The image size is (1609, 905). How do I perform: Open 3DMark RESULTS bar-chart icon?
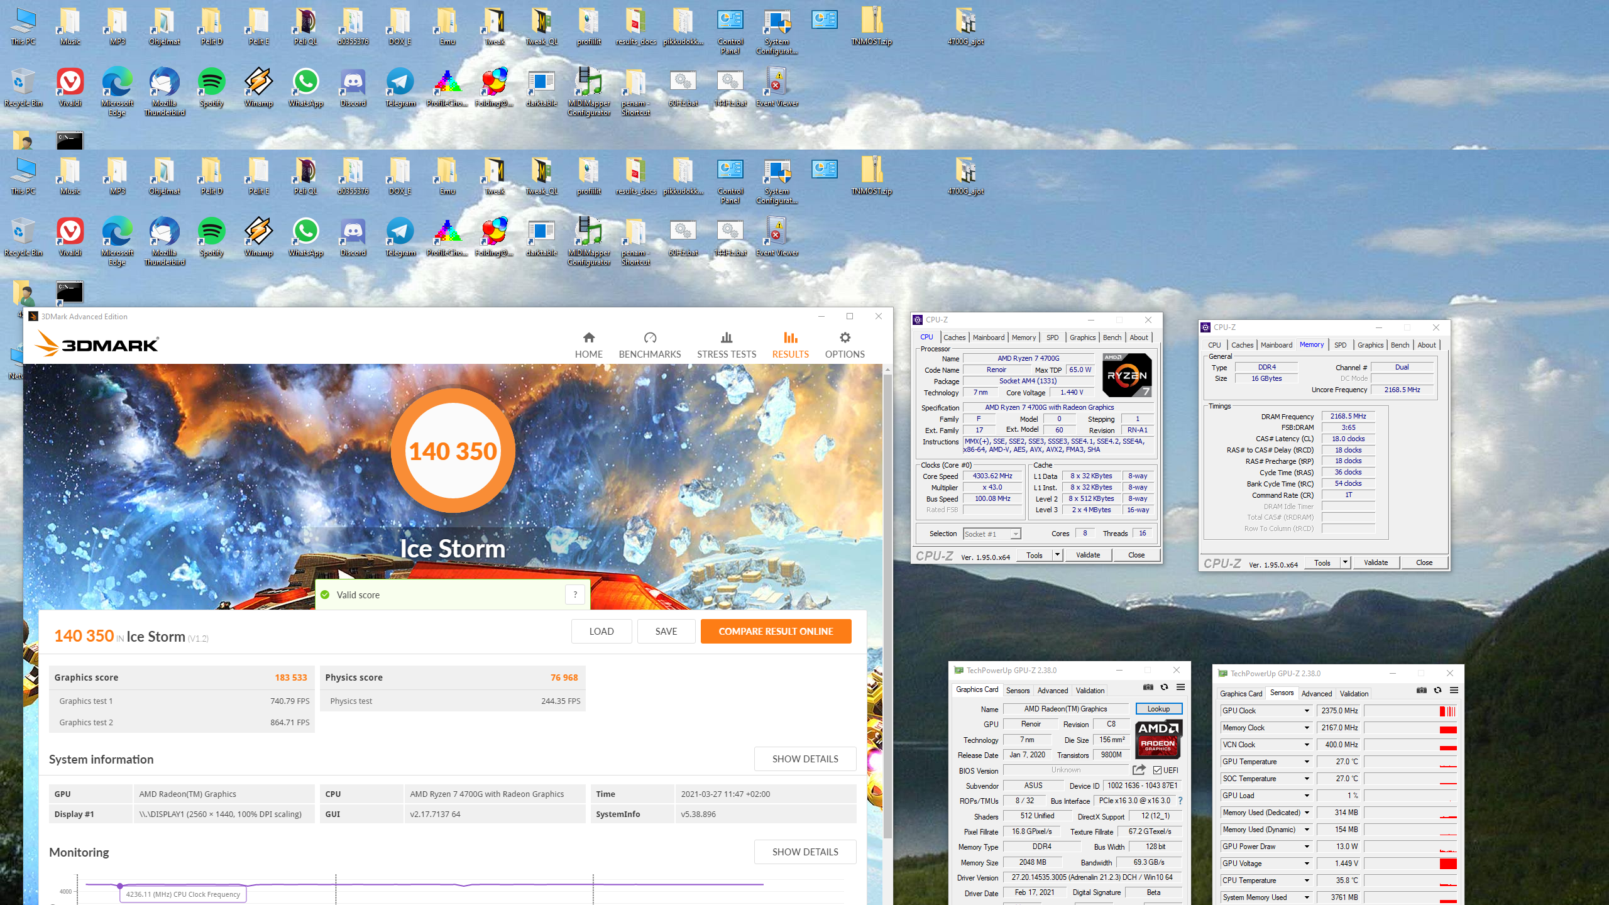pyautogui.click(x=790, y=337)
